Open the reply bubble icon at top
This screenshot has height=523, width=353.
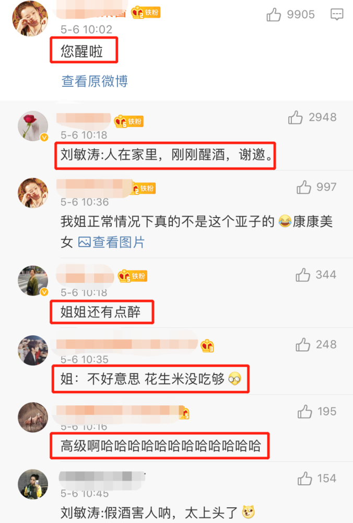(x=337, y=14)
